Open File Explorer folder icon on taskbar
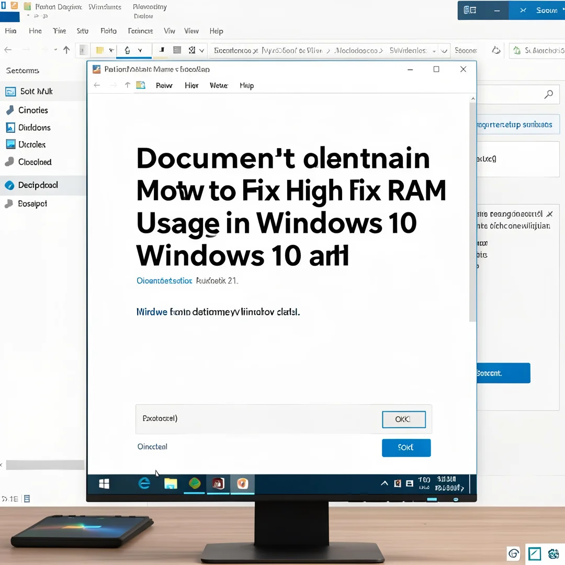This screenshot has height=565, width=565. click(x=171, y=483)
